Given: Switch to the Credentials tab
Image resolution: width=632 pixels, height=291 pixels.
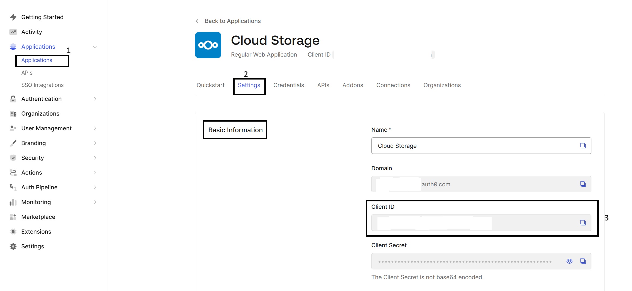Looking at the screenshot, I should tap(288, 85).
